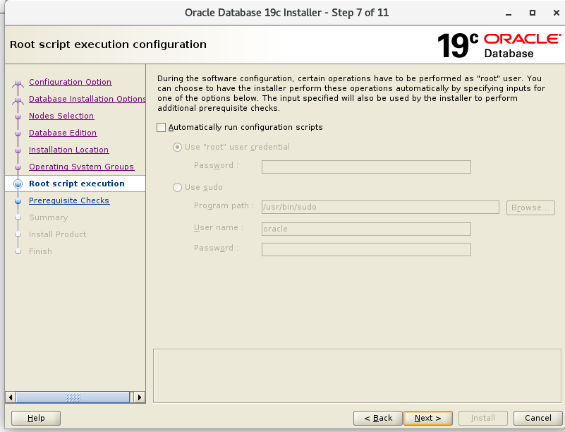Viewport: 565px width, 432px height.
Task: Click the sidebar horizontal scrollbar thumb
Action: [x=73, y=397]
